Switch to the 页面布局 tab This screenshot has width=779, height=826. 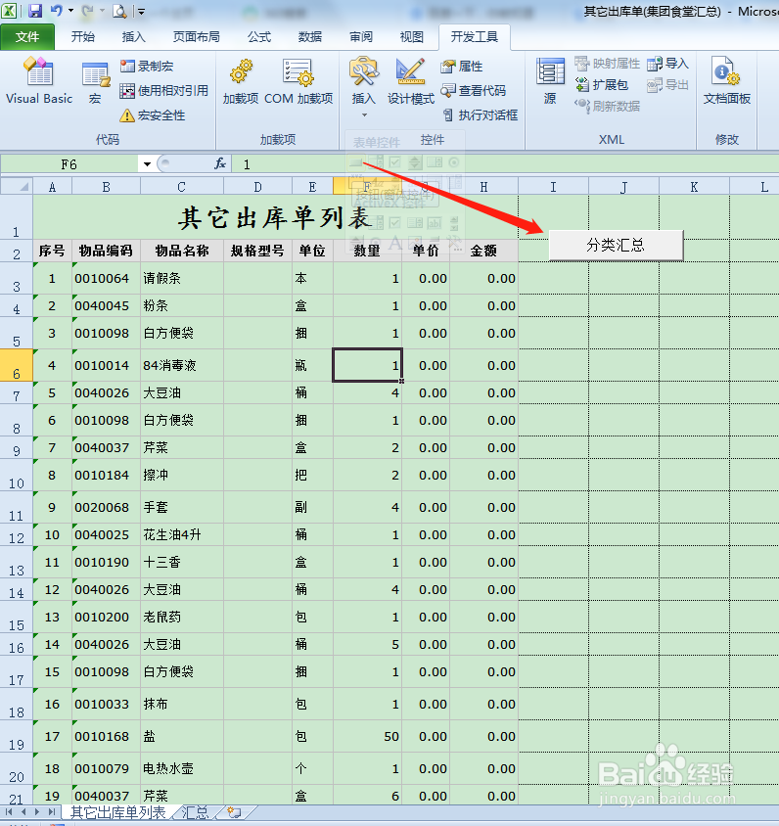coord(196,37)
